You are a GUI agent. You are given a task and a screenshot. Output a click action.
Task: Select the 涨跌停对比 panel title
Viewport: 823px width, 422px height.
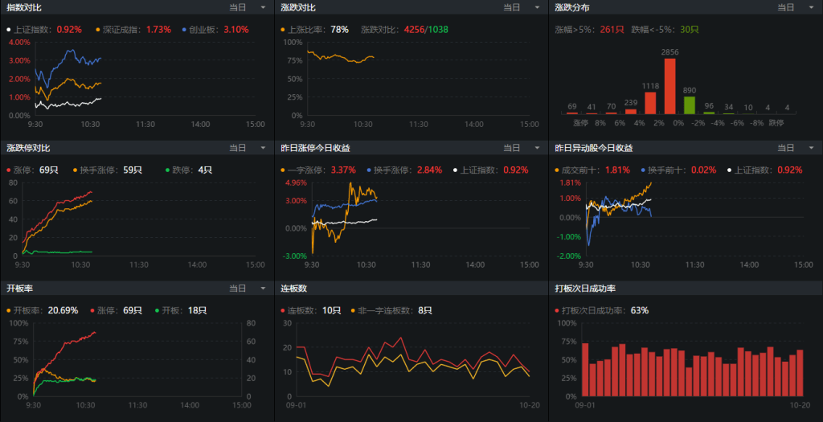(28, 148)
